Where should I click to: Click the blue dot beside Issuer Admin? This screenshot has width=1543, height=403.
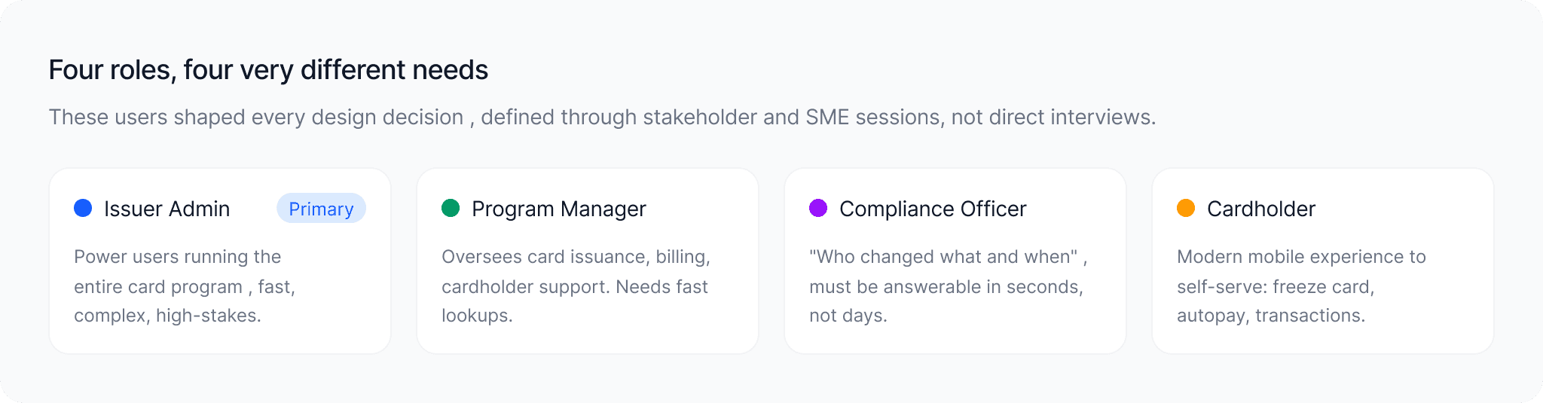coord(83,209)
